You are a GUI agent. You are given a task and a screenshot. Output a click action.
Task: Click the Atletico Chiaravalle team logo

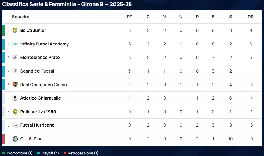tap(15, 98)
